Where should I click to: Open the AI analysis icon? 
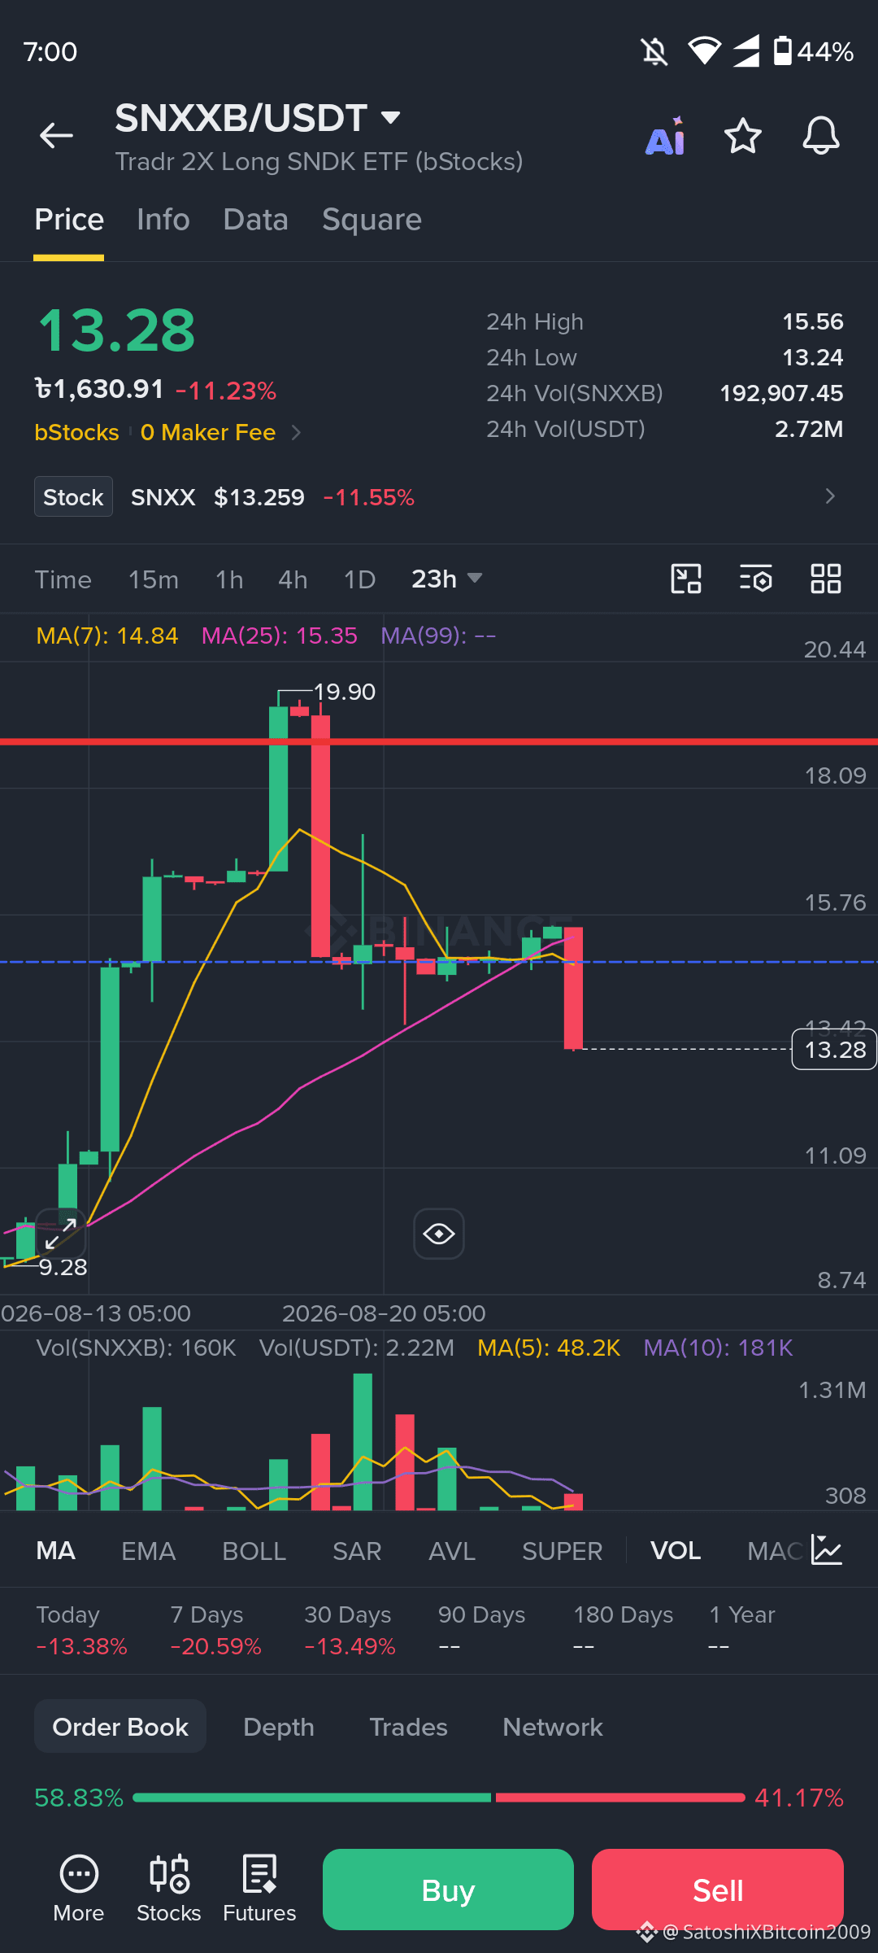665,136
